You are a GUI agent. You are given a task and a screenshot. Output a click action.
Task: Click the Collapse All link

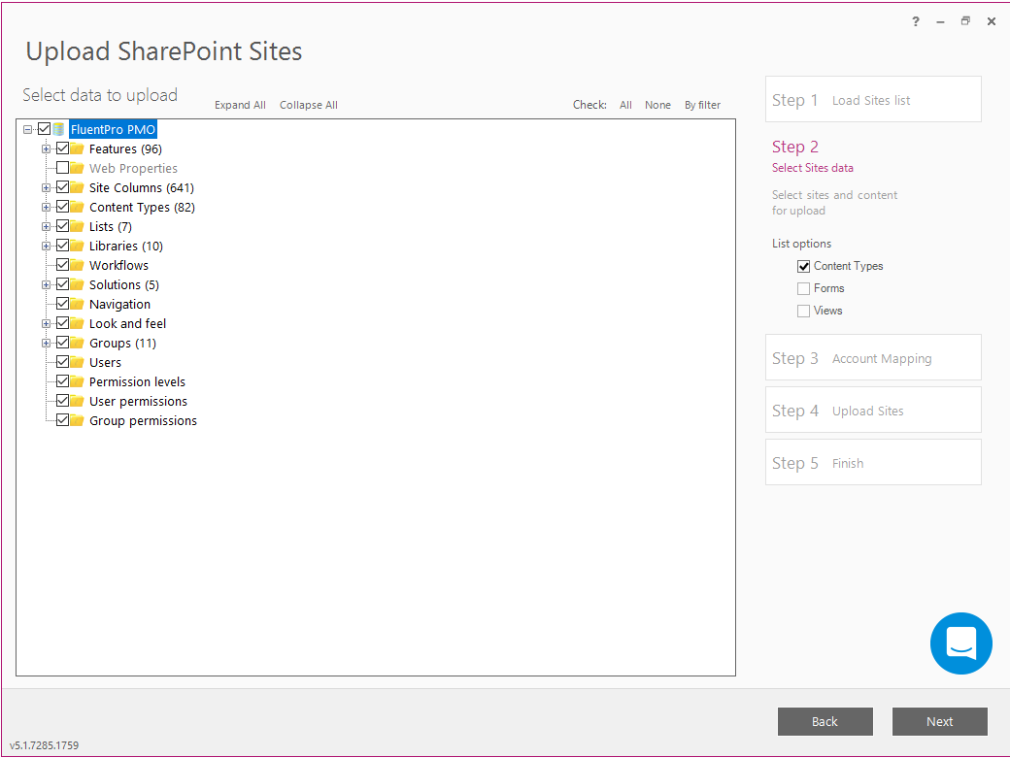point(309,105)
